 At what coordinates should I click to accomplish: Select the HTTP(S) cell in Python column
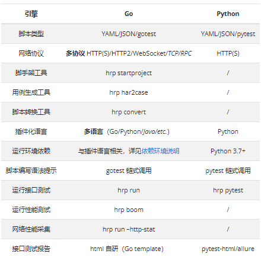pyautogui.click(x=228, y=53)
